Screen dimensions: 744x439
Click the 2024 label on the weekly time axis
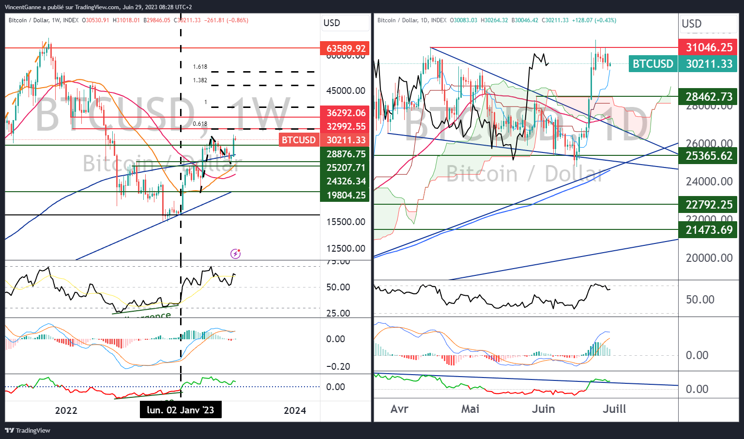(x=295, y=410)
